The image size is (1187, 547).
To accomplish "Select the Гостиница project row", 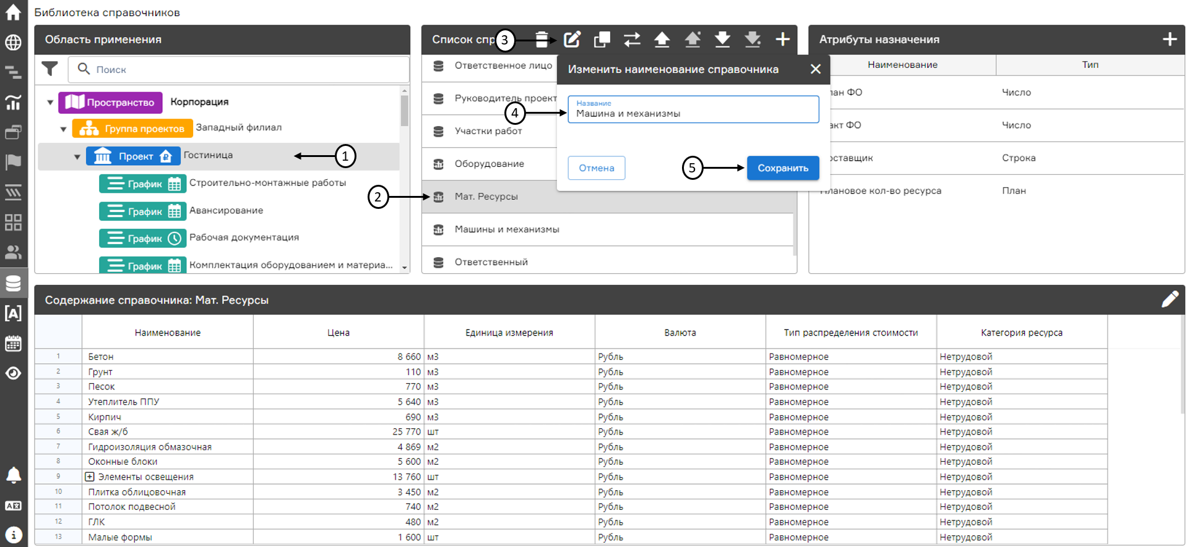I will (218, 156).
